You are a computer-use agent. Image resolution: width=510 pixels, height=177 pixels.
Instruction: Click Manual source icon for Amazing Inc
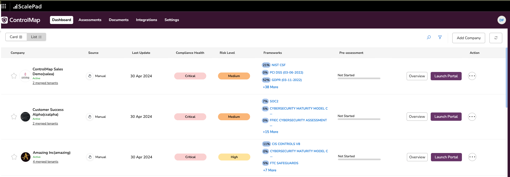pyautogui.click(x=90, y=157)
